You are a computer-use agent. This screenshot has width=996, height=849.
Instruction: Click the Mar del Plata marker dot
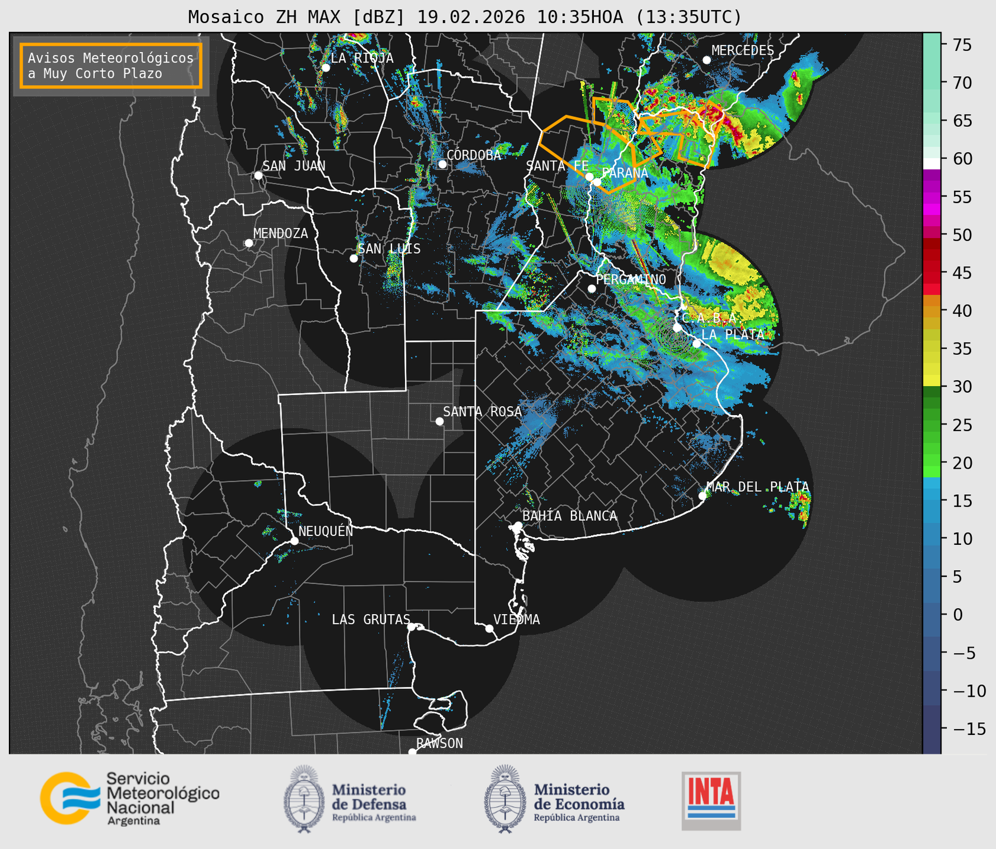click(703, 496)
